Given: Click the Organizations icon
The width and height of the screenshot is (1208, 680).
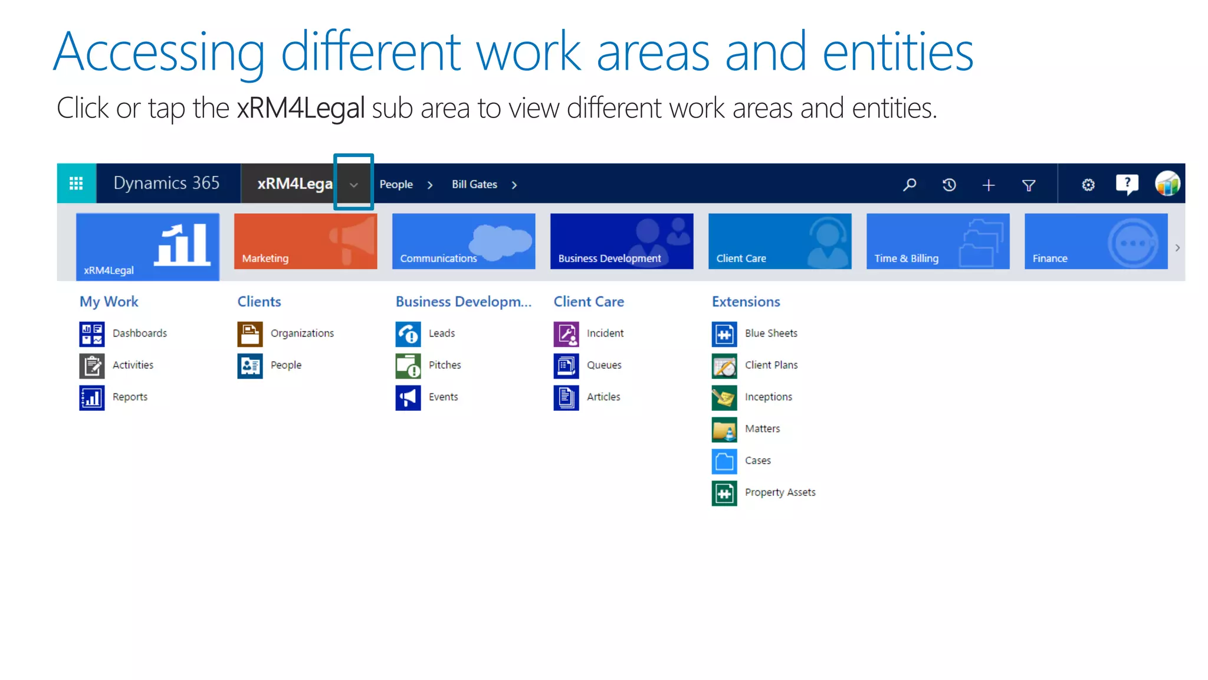Looking at the screenshot, I should click(250, 334).
